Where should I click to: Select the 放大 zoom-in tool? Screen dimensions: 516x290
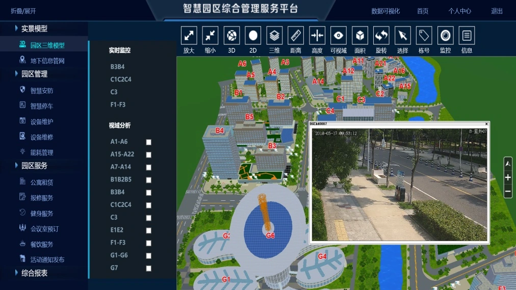click(189, 36)
